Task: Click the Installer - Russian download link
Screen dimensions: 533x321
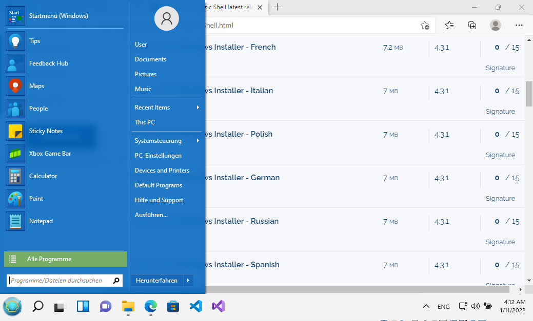Action: tap(242, 221)
